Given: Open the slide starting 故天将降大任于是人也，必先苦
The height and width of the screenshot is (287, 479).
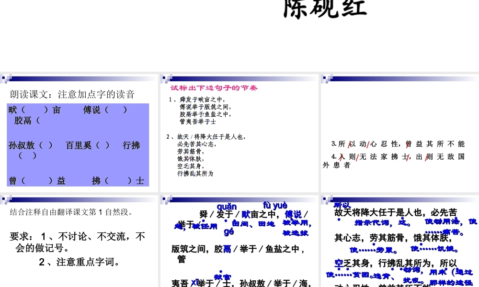Looking at the screenshot, I should (400, 241).
